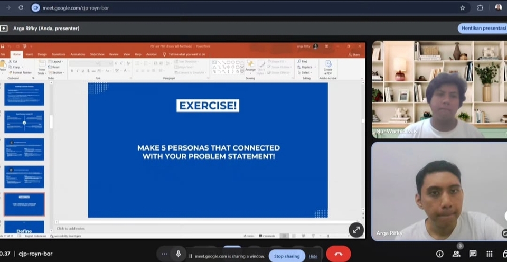
Task: Select the Define slide thumbnail
Action: click(24, 227)
